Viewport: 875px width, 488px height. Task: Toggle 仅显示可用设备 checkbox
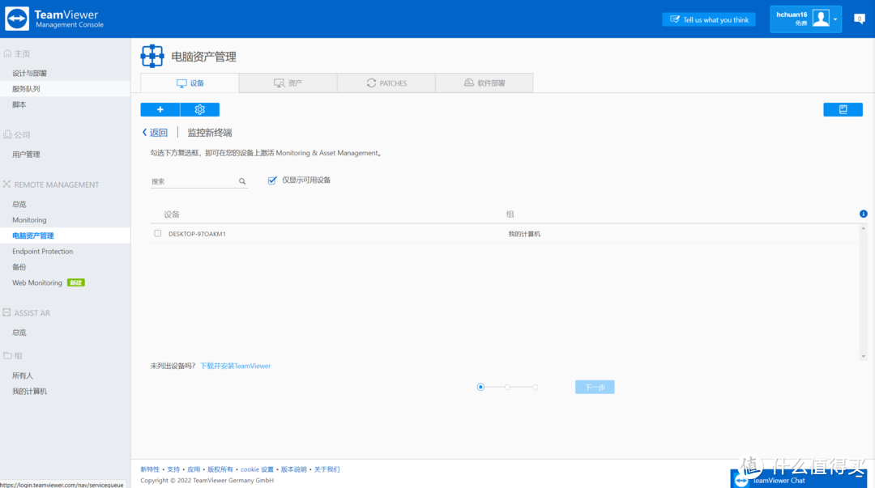272,180
